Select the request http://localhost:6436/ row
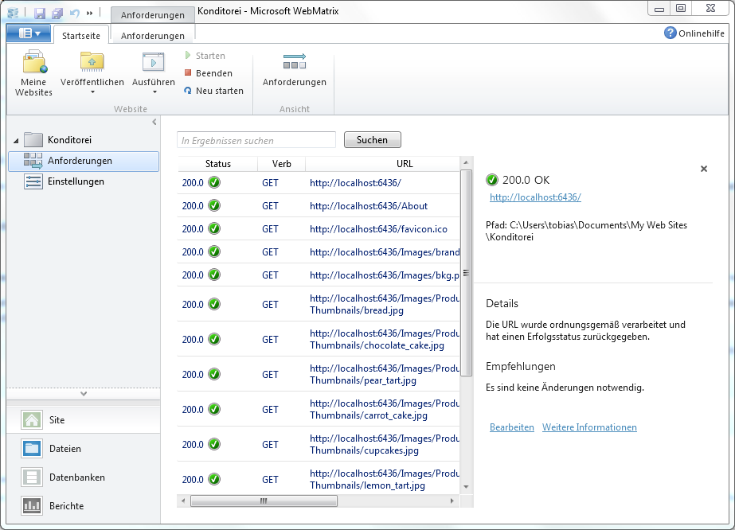 point(319,183)
